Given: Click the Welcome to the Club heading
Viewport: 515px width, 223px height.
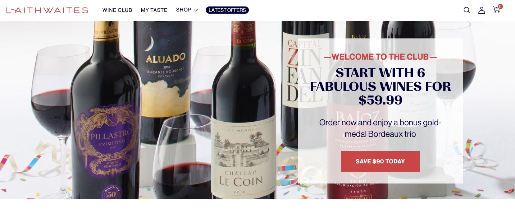Looking at the screenshot, I should [x=380, y=57].
